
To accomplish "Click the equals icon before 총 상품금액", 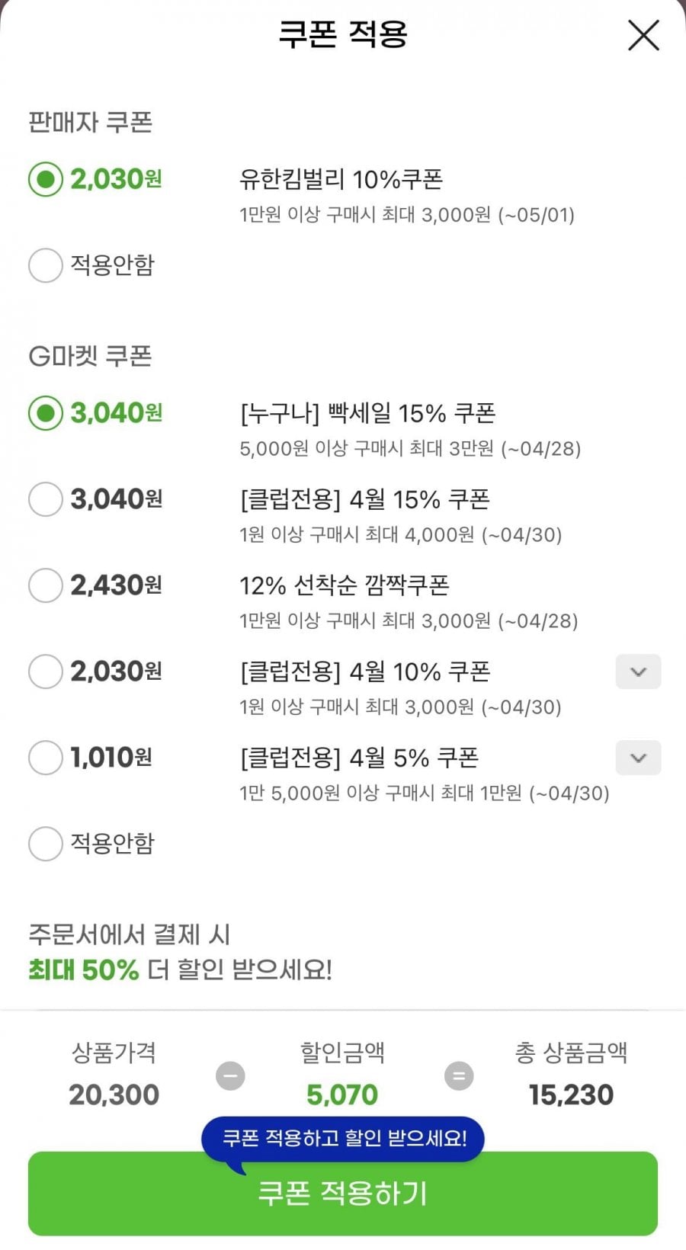I will [459, 1076].
